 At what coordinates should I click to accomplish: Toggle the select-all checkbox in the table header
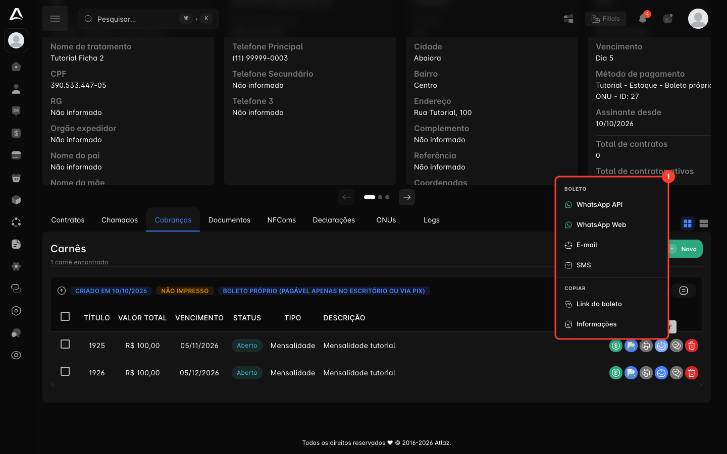click(65, 316)
